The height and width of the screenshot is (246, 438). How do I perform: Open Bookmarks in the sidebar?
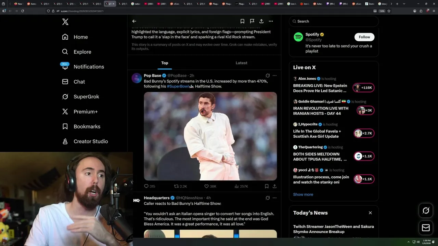(81, 126)
